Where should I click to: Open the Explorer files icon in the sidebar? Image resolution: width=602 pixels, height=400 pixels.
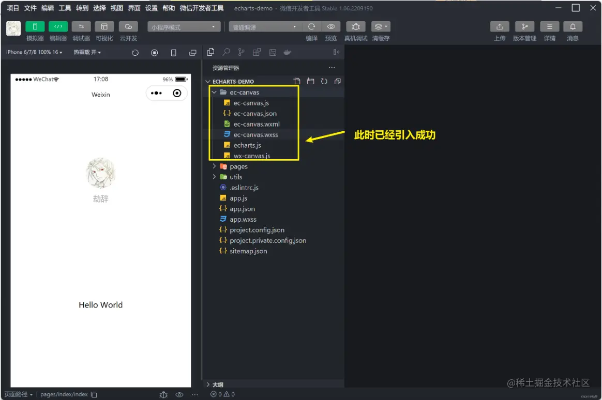(210, 52)
